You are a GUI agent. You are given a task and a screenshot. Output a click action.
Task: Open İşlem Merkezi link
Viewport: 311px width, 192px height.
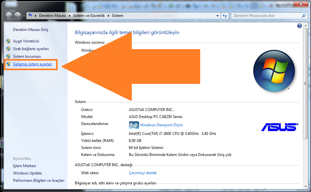(x=25, y=166)
